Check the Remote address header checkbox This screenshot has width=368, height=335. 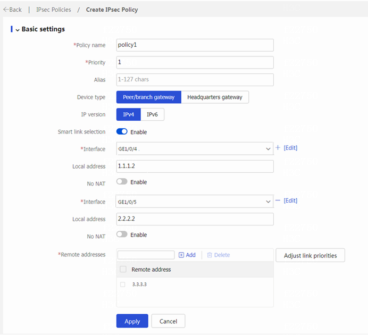(x=123, y=269)
